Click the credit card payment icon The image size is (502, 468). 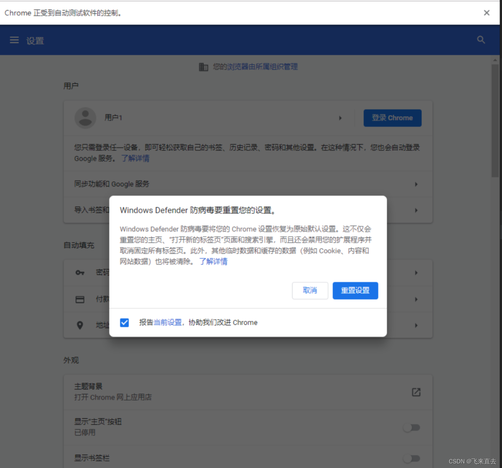[80, 299]
